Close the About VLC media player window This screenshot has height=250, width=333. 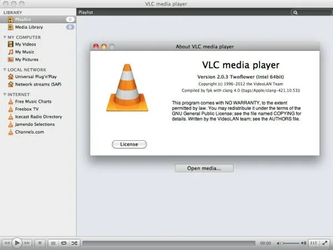pos(96,47)
